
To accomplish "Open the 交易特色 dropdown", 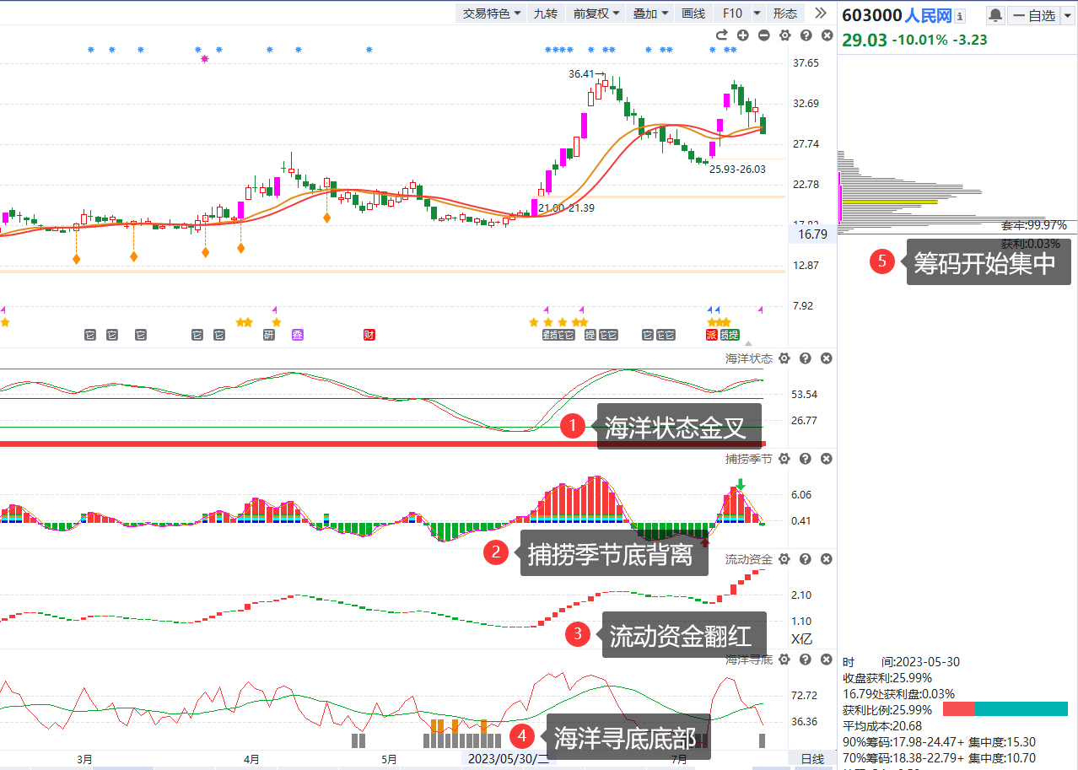I will [x=492, y=13].
